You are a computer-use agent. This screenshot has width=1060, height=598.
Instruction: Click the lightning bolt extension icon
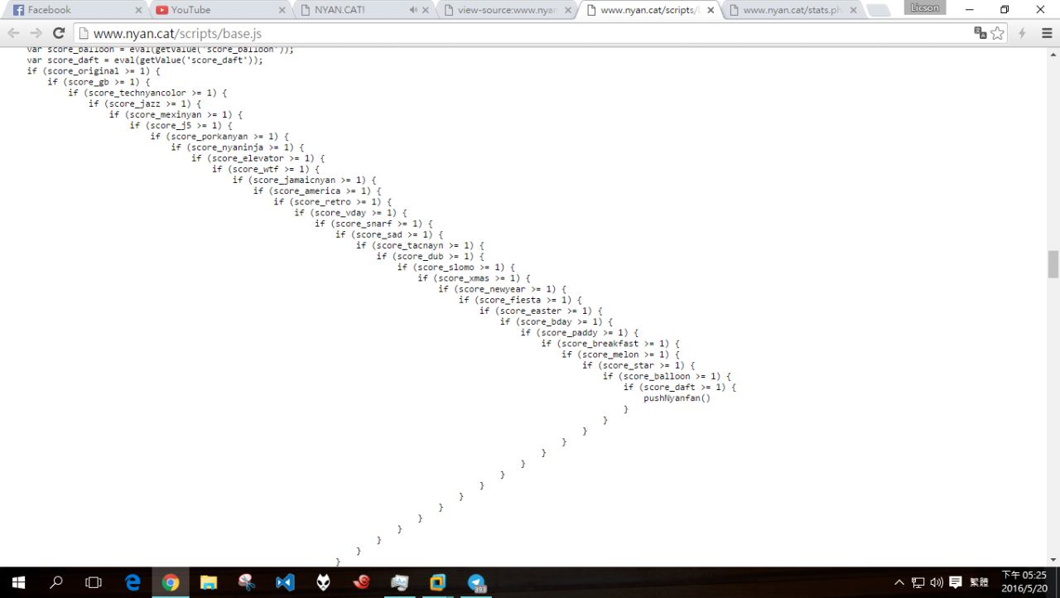(1023, 33)
